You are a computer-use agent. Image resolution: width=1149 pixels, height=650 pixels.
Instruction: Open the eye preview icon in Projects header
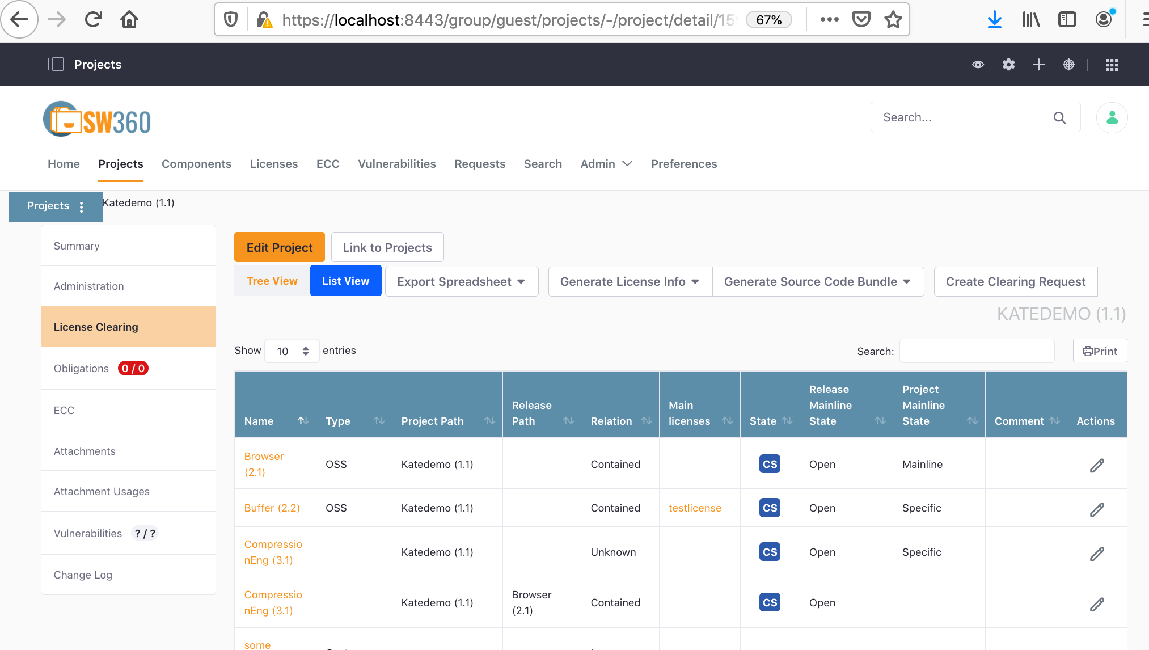pyautogui.click(x=978, y=64)
